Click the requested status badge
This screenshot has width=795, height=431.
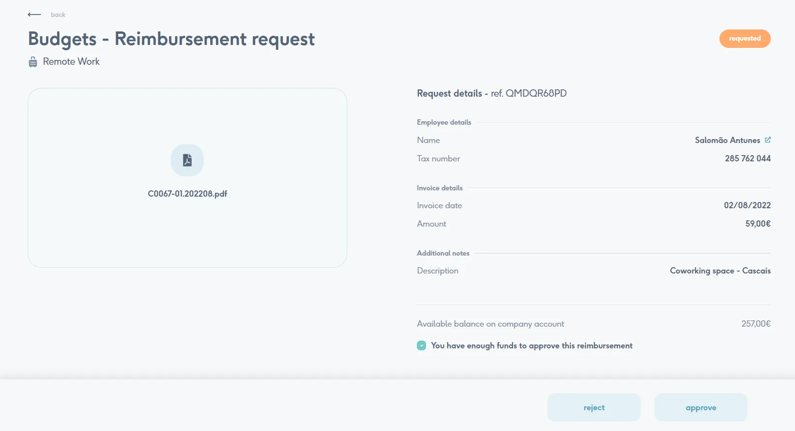pyautogui.click(x=745, y=39)
